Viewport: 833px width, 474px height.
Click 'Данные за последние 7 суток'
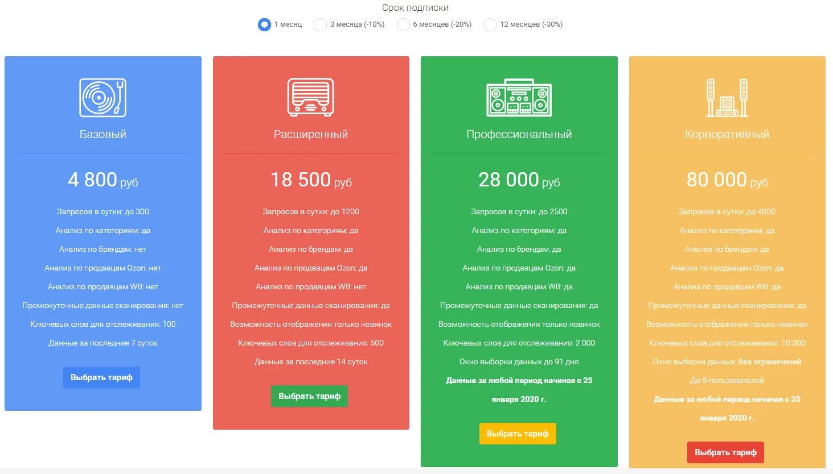click(x=103, y=343)
